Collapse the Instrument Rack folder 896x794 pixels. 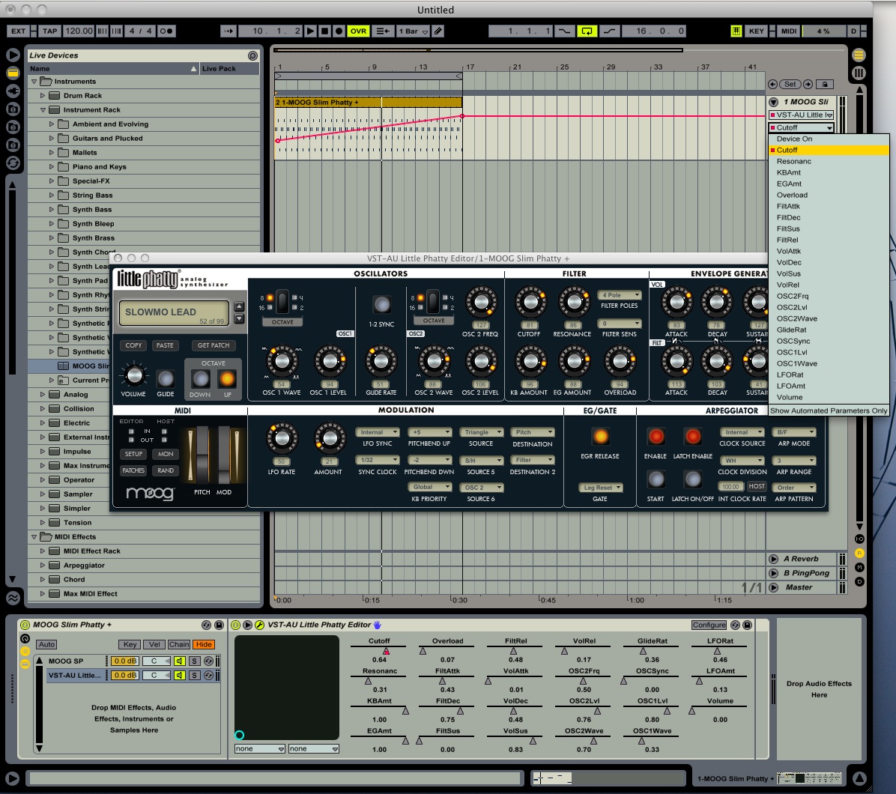[x=43, y=110]
